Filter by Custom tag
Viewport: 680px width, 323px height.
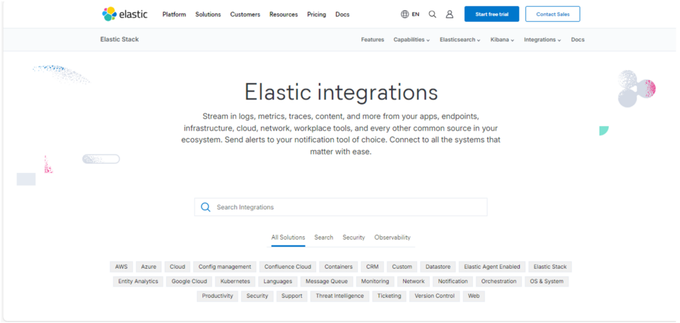[402, 267]
